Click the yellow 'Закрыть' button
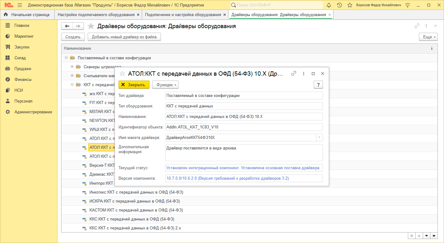 (x=134, y=85)
